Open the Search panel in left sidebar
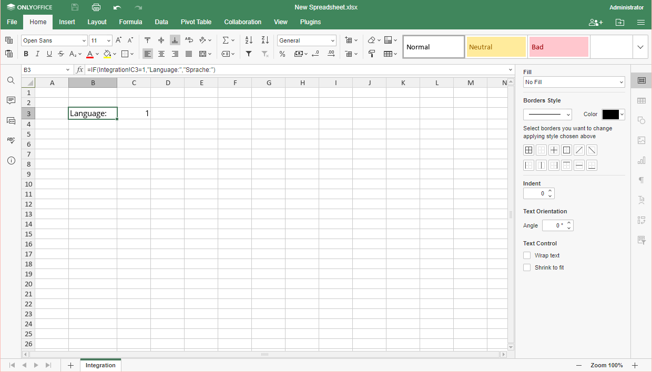The height and width of the screenshot is (372, 652). click(x=11, y=80)
